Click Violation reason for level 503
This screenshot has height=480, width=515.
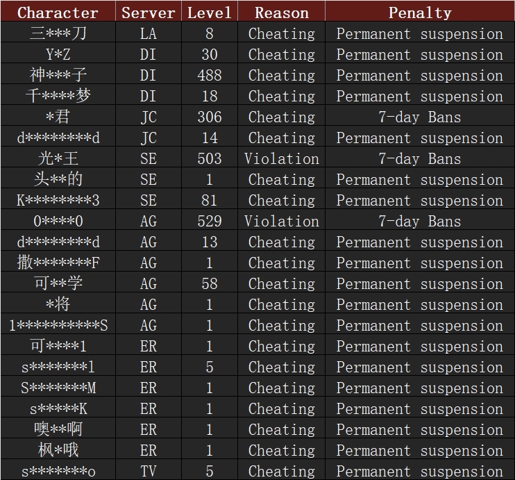click(282, 158)
